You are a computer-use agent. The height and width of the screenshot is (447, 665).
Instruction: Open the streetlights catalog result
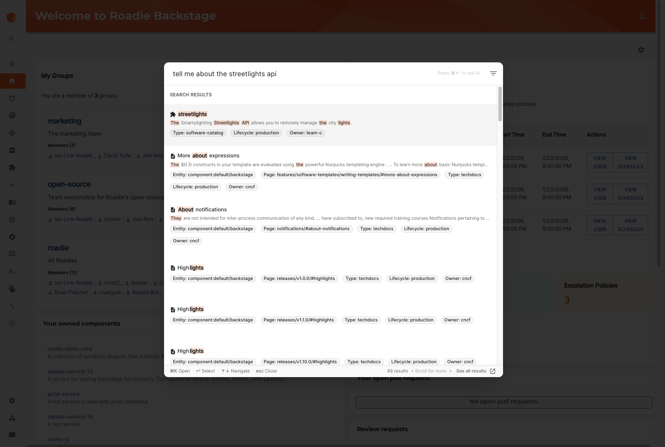[330, 125]
